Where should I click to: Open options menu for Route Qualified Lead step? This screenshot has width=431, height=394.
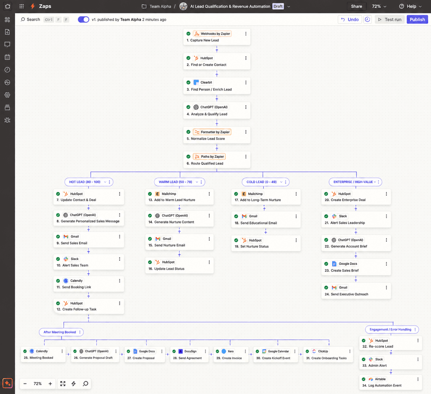246,157
